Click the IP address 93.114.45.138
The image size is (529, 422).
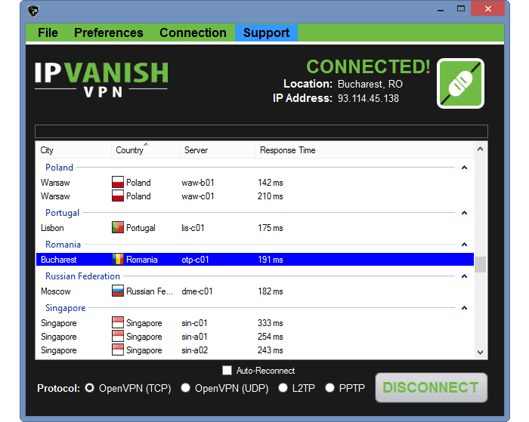click(369, 98)
